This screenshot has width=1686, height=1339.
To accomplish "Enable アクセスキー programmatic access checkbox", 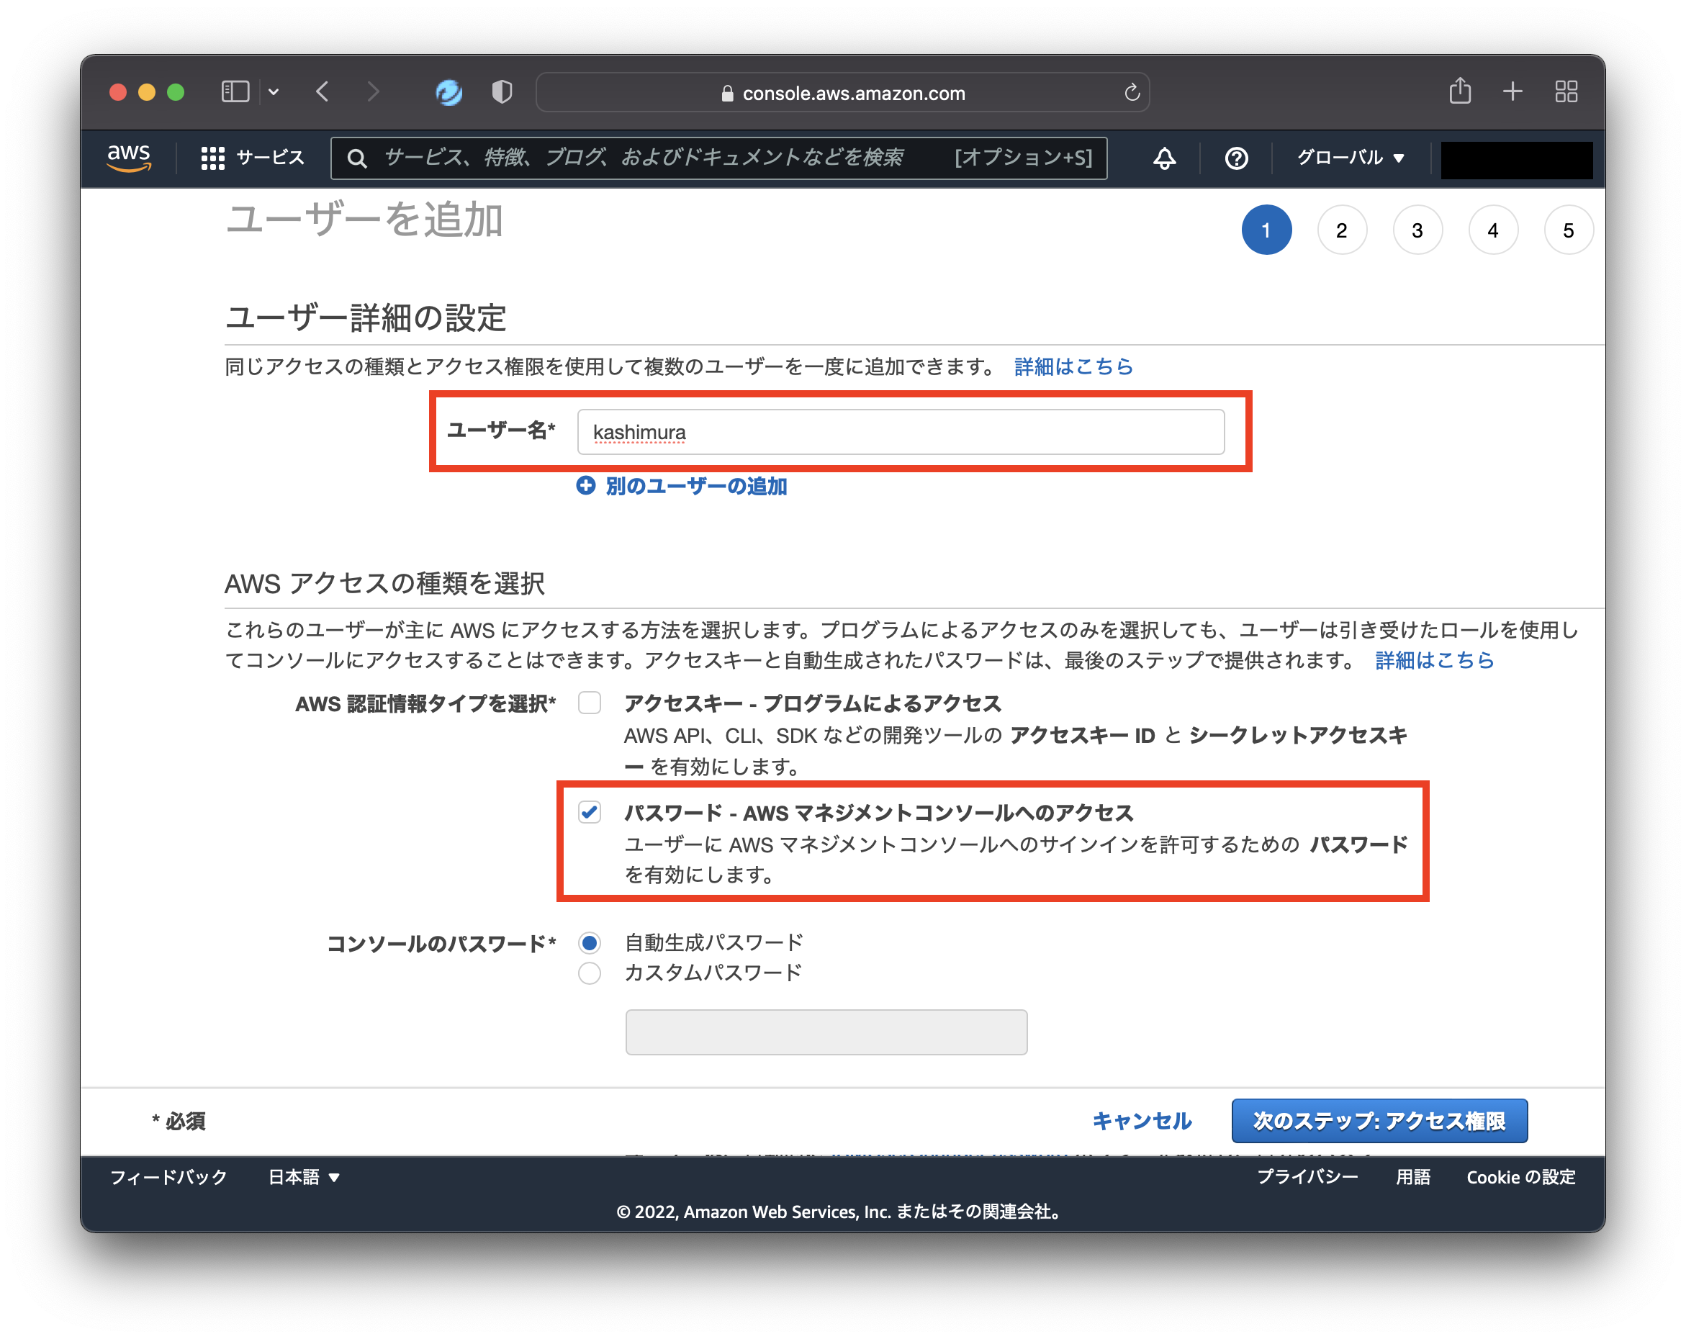I will point(589,703).
